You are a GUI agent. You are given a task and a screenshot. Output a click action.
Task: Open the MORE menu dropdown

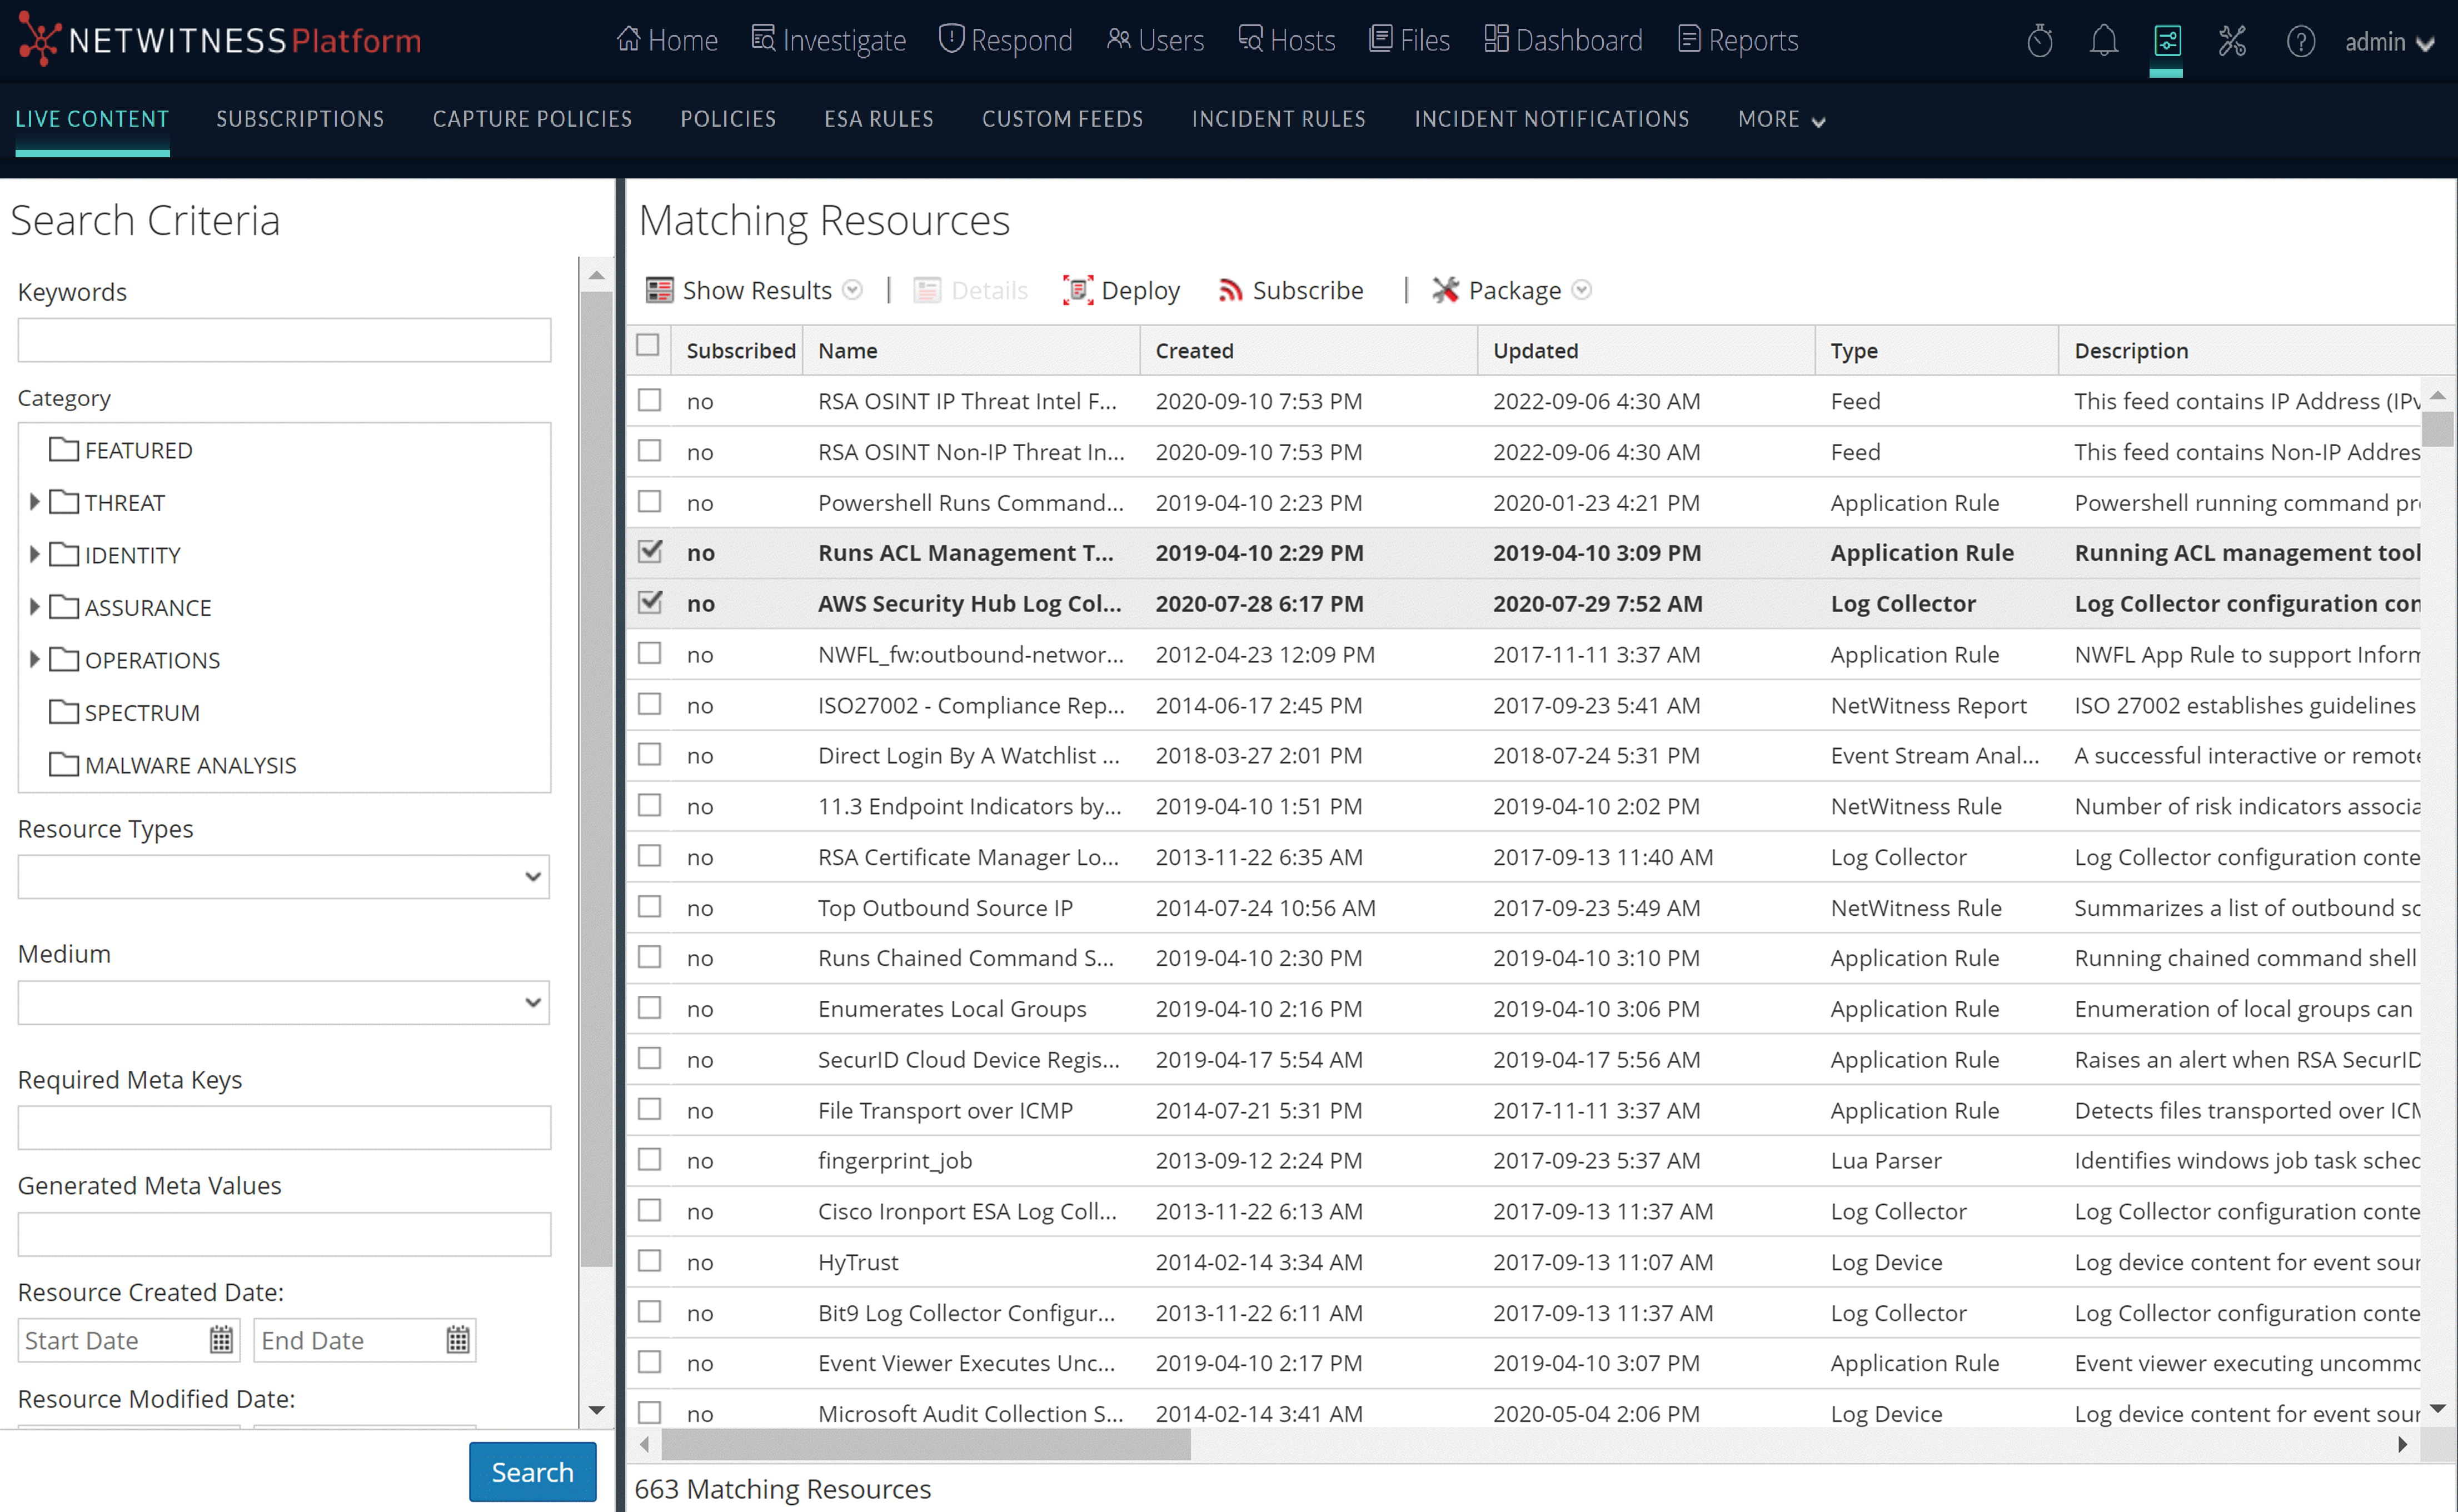point(1781,119)
